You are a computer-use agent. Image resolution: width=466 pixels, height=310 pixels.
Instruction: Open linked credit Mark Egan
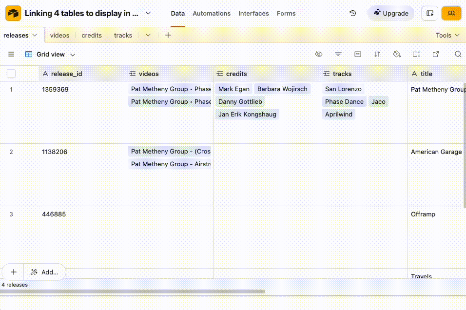tap(234, 89)
